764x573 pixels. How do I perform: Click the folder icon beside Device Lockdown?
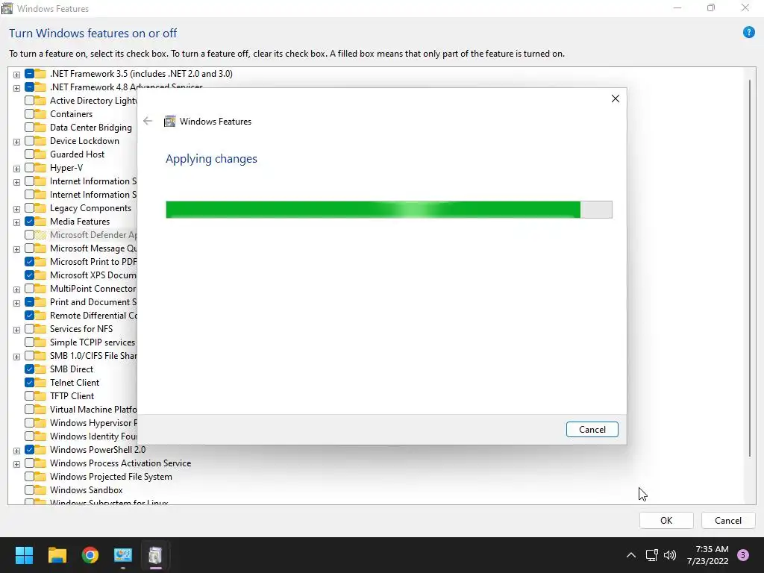click(40, 141)
